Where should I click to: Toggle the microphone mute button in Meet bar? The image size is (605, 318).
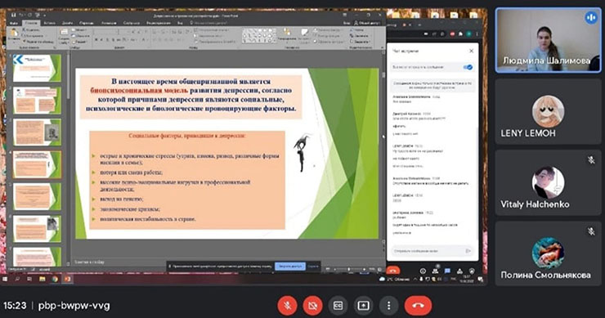[x=288, y=306]
